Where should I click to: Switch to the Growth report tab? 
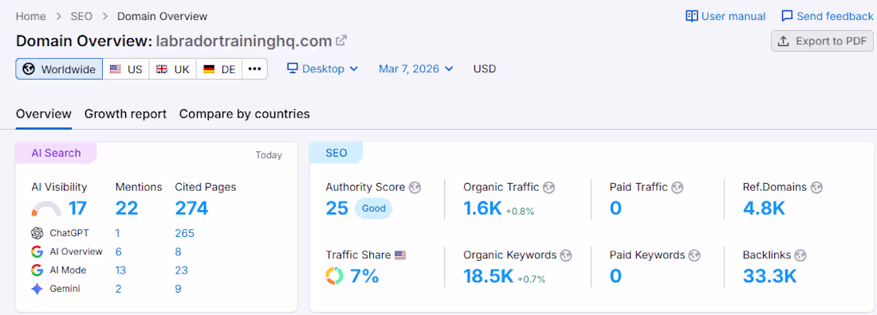(125, 114)
